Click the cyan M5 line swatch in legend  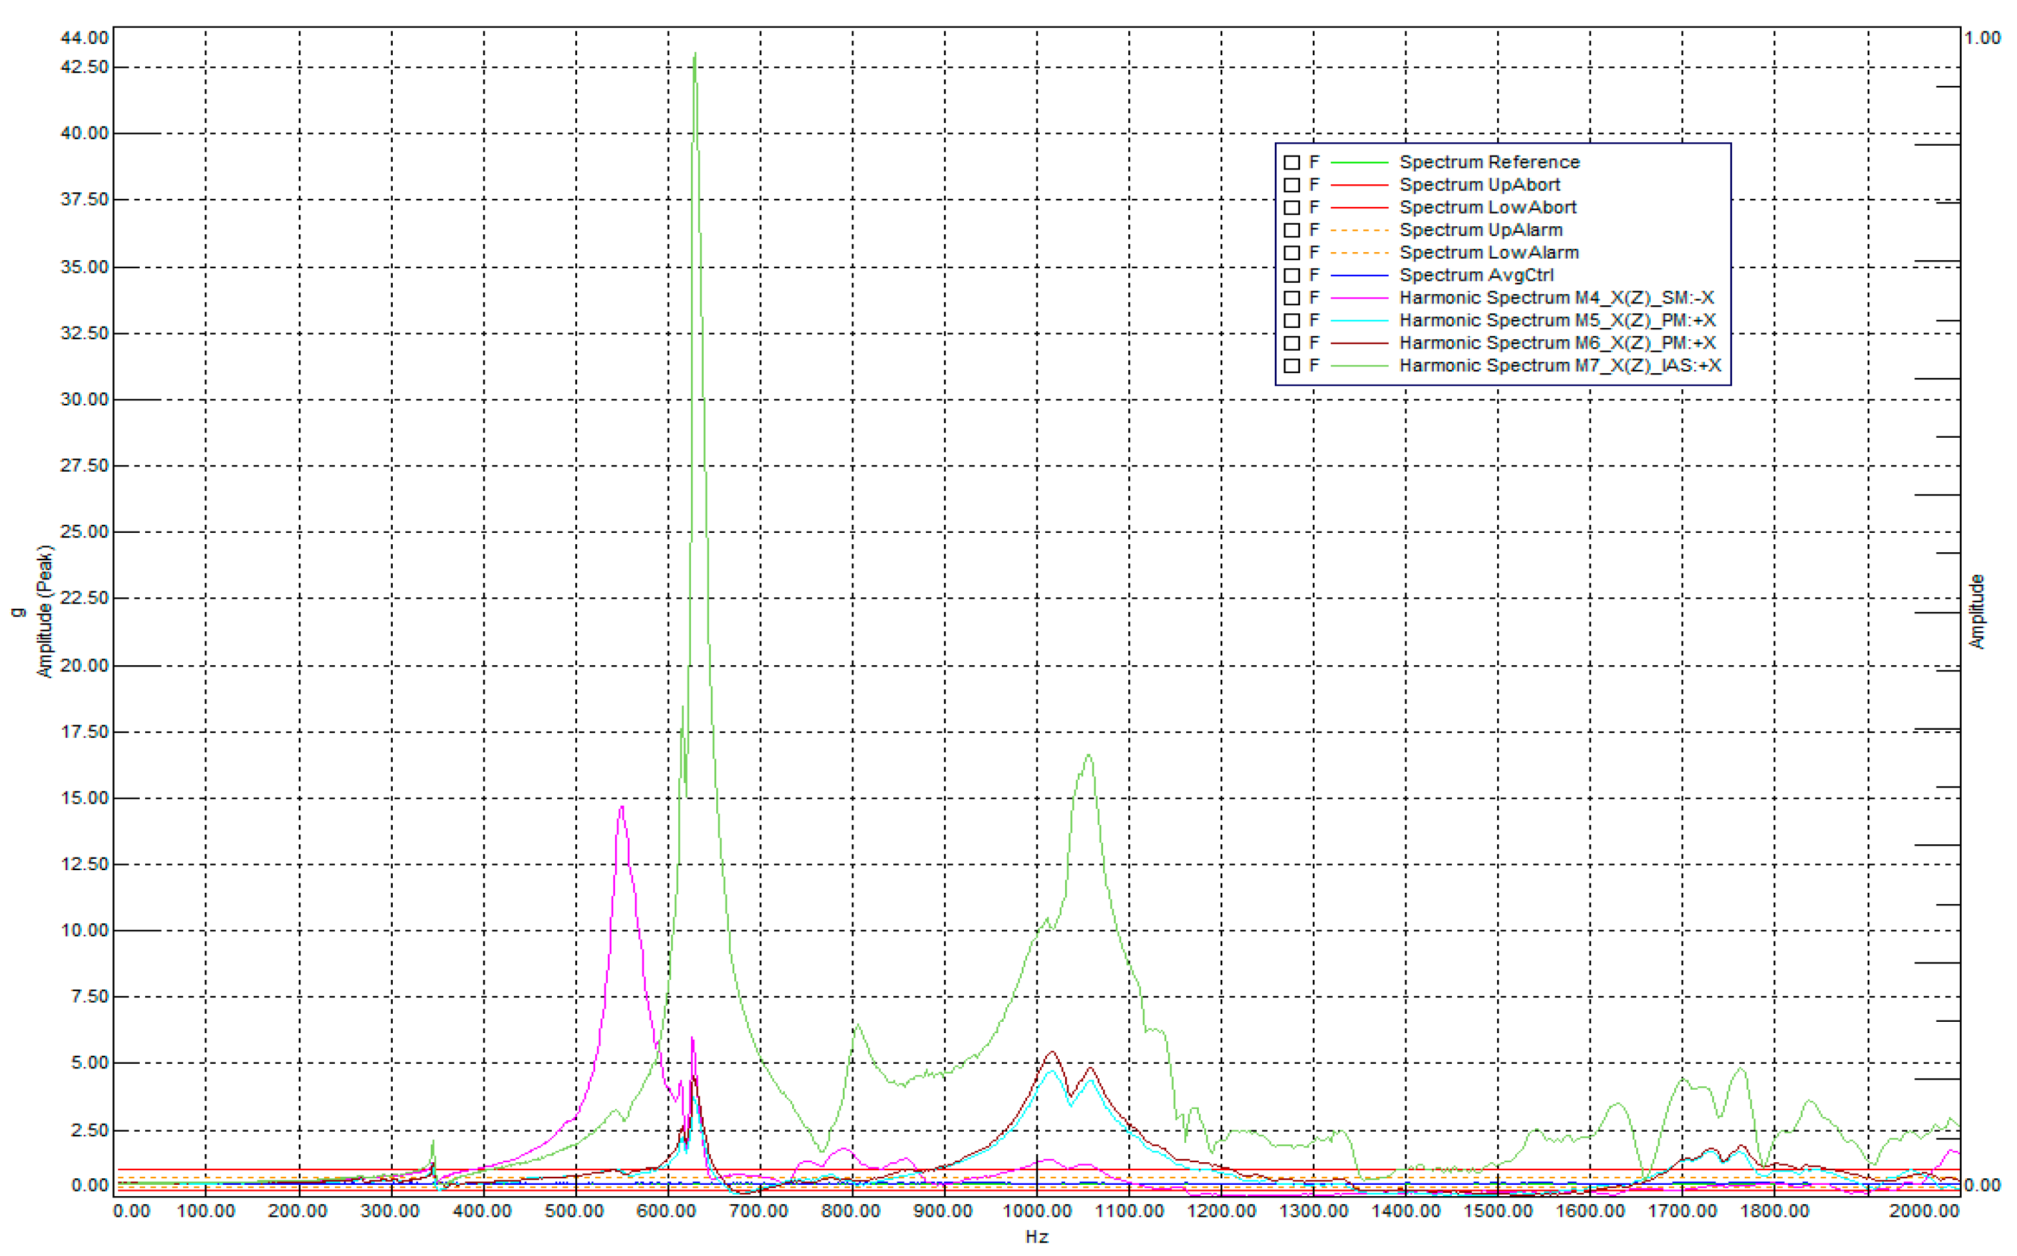(x=1359, y=321)
